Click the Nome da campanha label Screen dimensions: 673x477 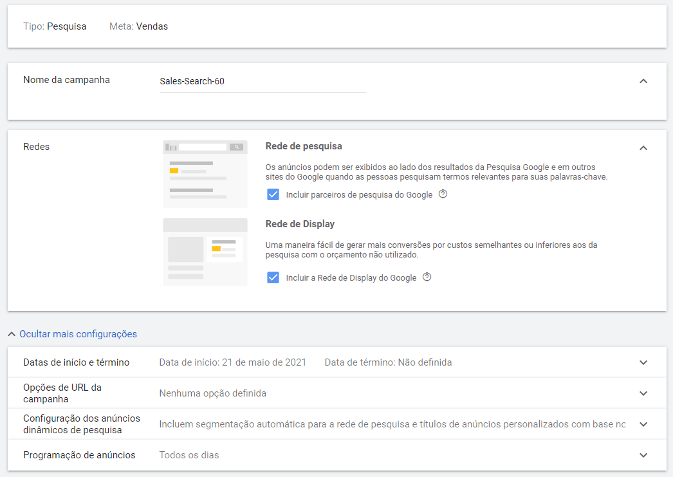(x=66, y=80)
